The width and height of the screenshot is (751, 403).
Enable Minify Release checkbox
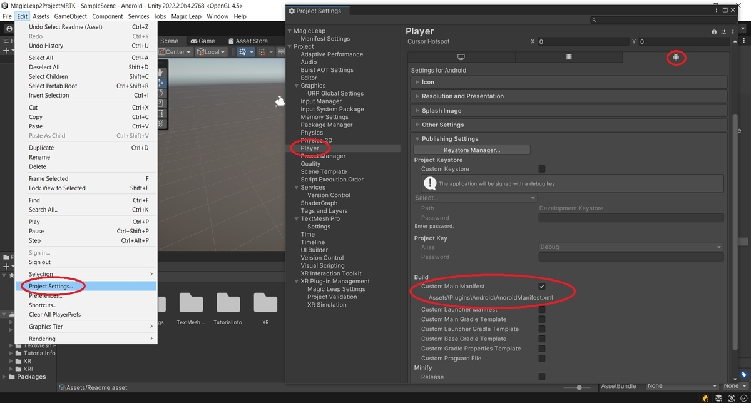pyautogui.click(x=542, y=377)
